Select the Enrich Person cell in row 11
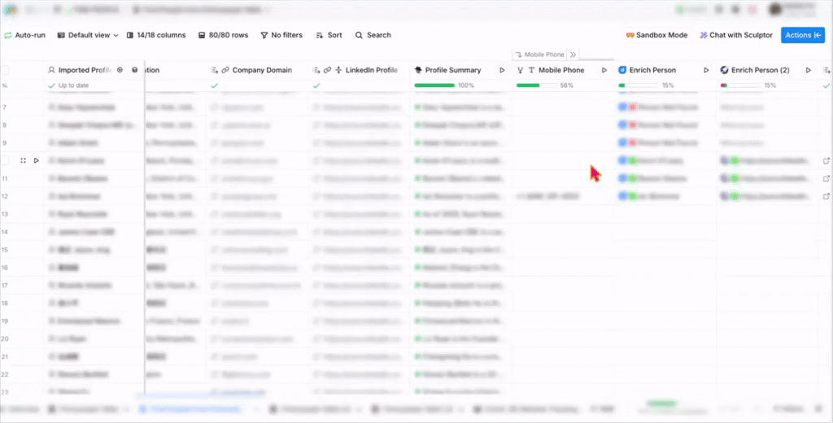 (665, 178)
